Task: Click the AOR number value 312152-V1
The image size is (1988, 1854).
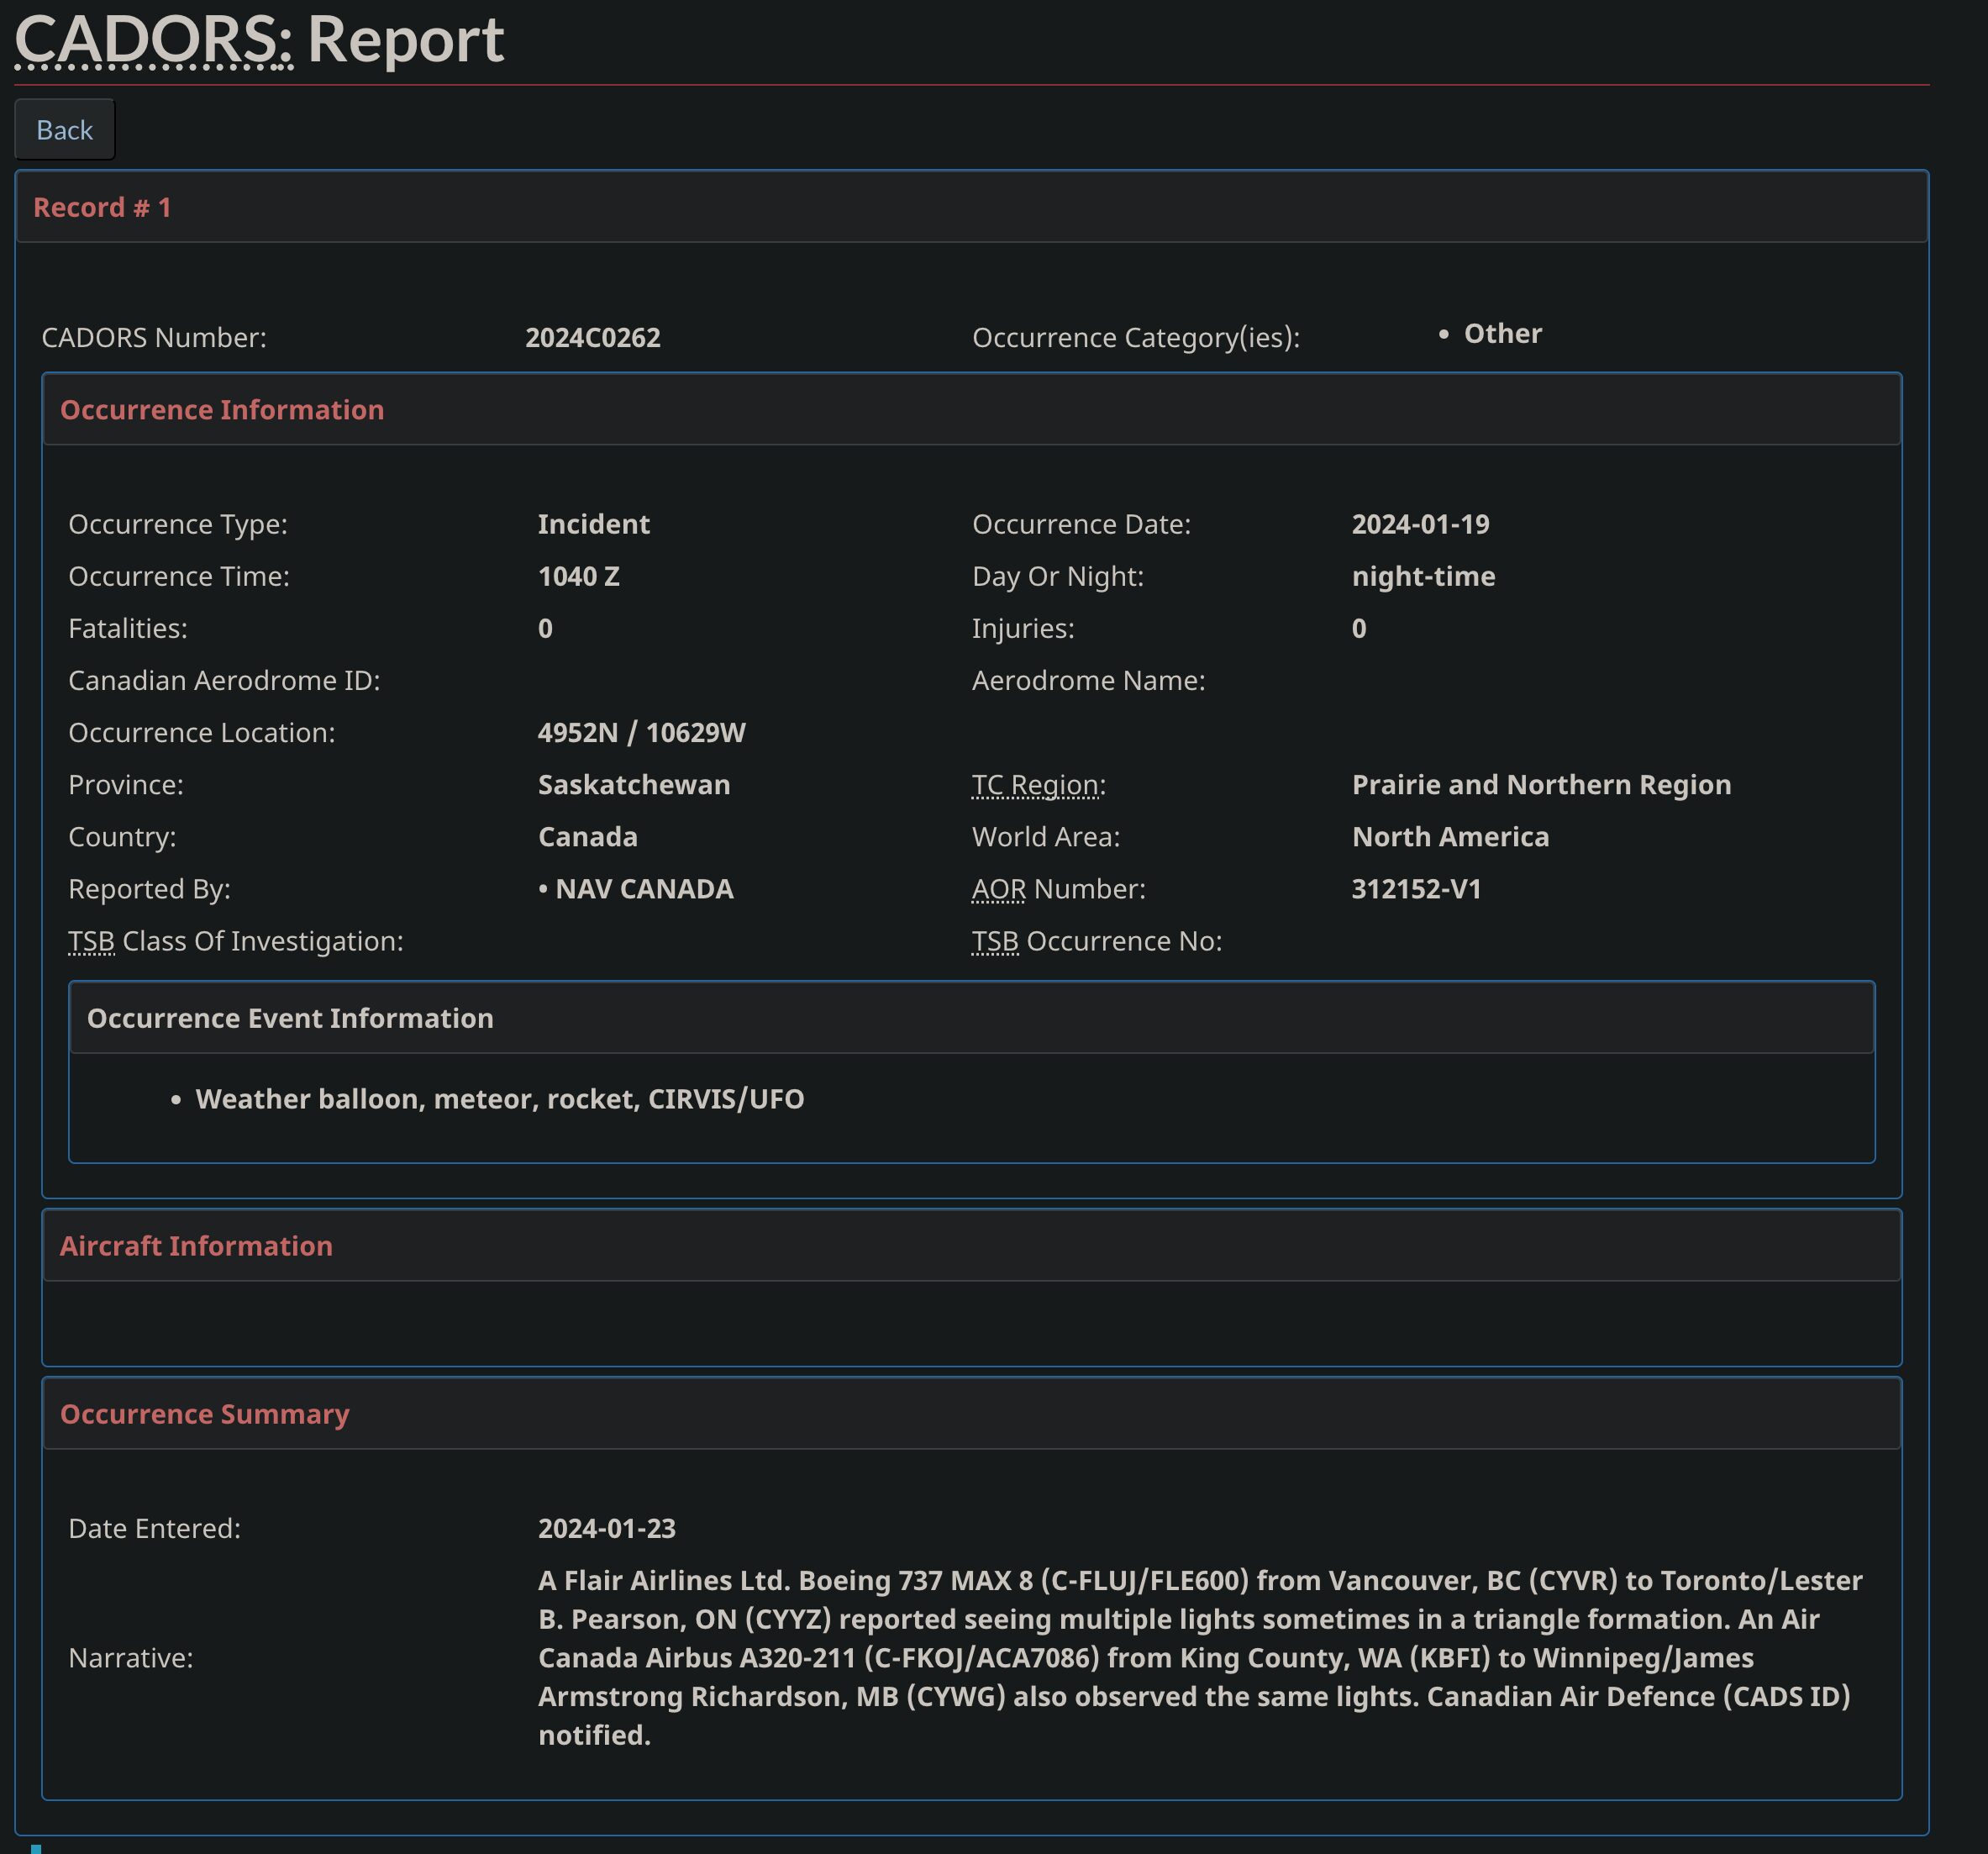Action: [1416, 889]
